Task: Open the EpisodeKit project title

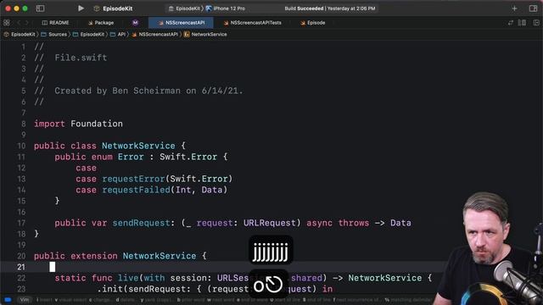Action: tap(117, 8)
